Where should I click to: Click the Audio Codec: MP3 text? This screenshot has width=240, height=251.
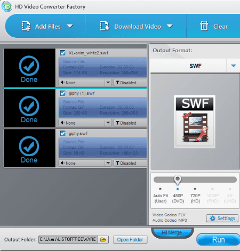tap(170, 220)
